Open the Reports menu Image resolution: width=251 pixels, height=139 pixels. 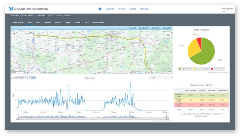click(x=110, y=9)
